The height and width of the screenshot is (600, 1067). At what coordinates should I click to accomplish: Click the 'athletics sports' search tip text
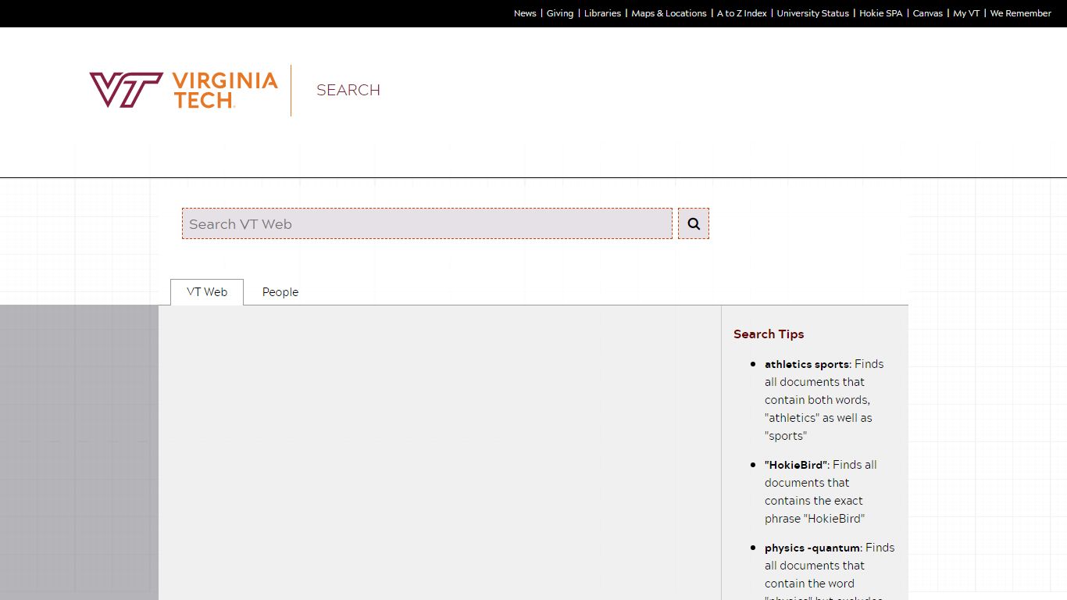point(807,364)
